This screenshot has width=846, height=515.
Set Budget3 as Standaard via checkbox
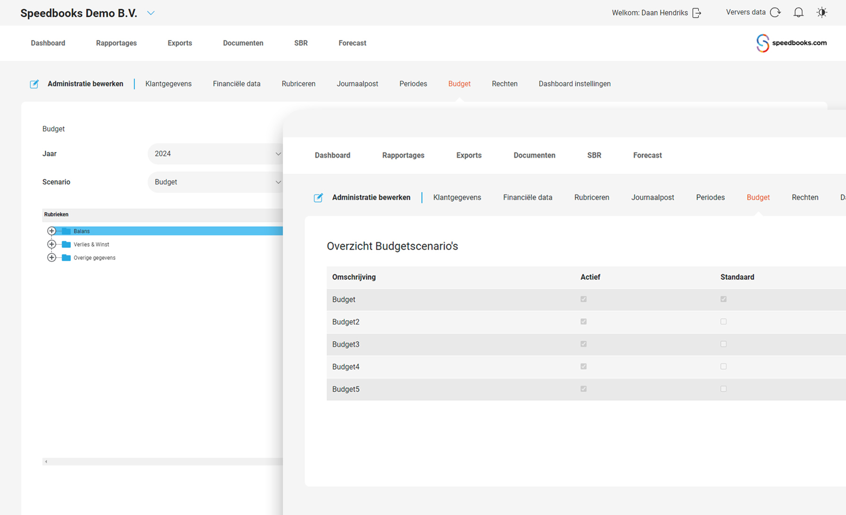click(x=723, y=344)
